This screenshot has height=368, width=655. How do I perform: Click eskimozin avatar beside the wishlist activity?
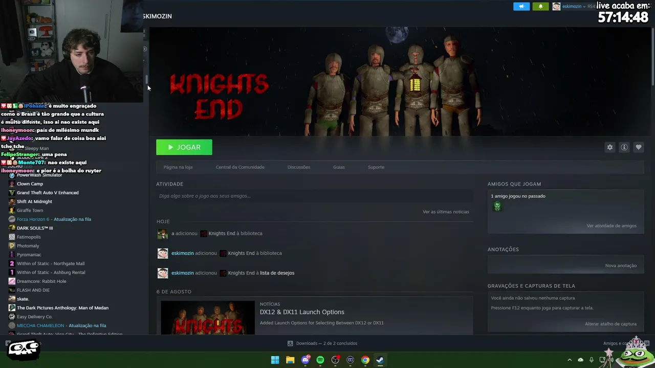click(163, 273)
